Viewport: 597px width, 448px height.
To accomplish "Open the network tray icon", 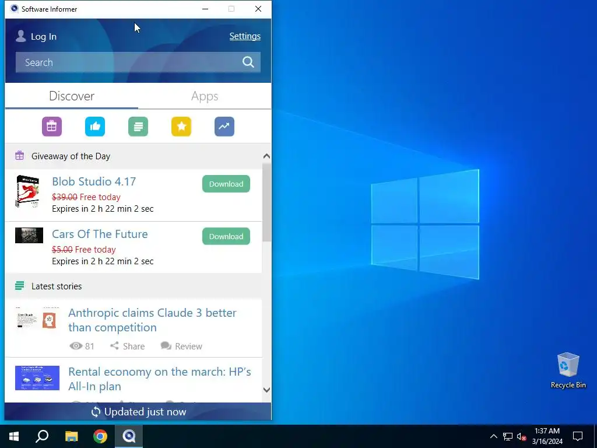I will [x=508, y=436].
